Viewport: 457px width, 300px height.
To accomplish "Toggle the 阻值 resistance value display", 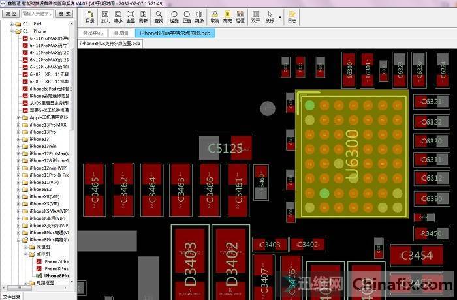I will click(240, 16).
